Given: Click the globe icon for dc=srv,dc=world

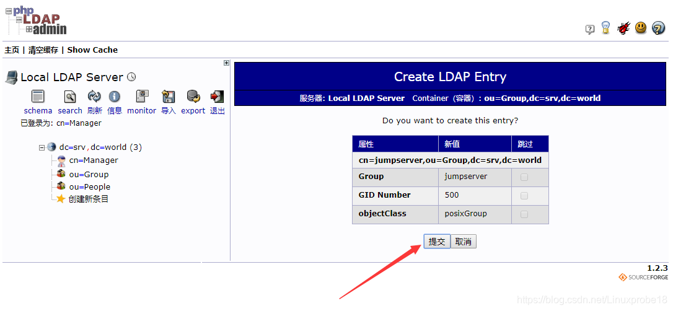Looking at the screenshot, I should [x=51, y=147].
